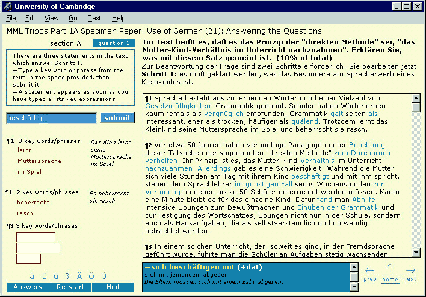
Task: Click the glossary link Verhältnis
Action: pos(317,161)
